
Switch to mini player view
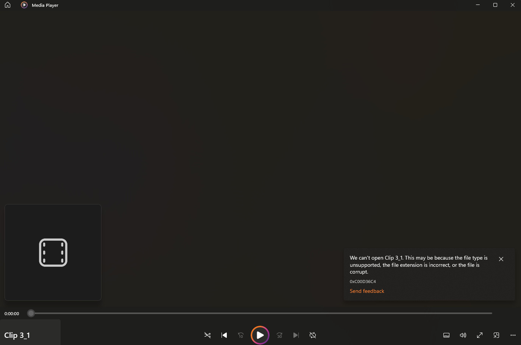(496, 335)
